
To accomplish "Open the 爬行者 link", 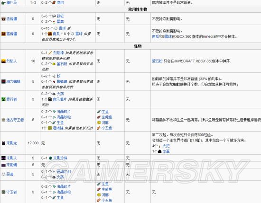I will (x=12, y=99).
